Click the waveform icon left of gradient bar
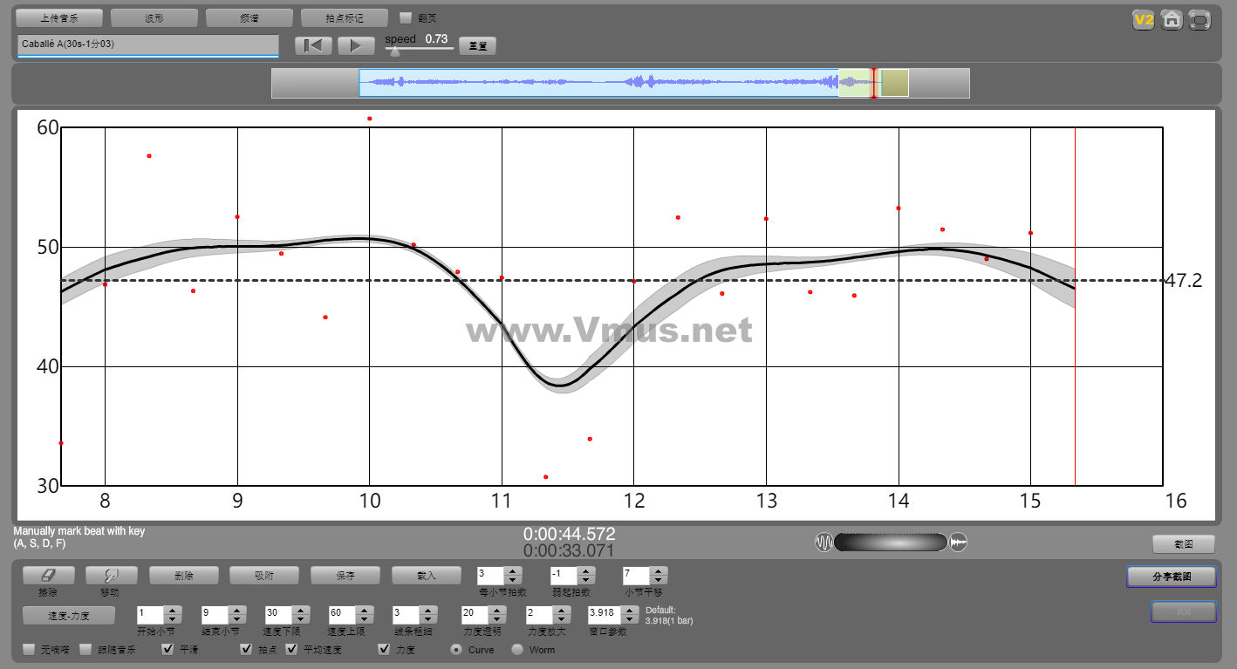This screenshot has height=669, width=1237. (824, 543)
